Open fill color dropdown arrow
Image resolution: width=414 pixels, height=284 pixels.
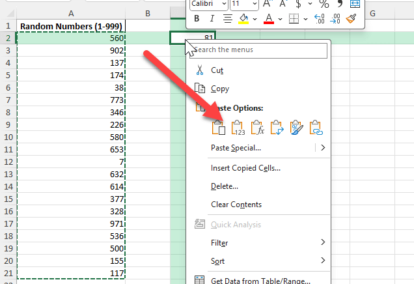click(x=255, y=19)
